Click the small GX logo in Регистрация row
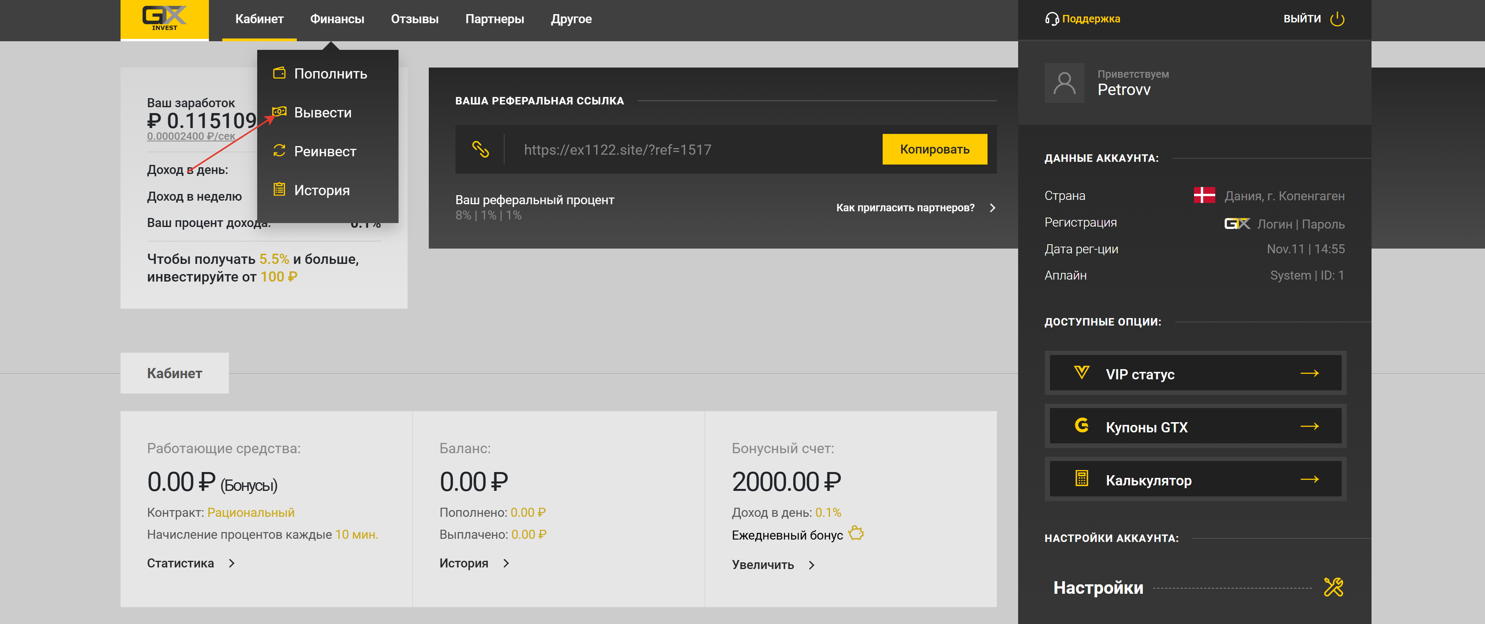This screenshot has height=624, width=1485. pyautogui.click(x=1237, y=223)
